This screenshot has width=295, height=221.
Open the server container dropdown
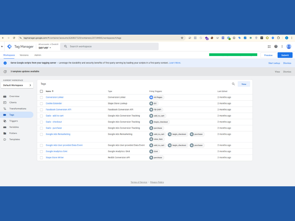45,48
